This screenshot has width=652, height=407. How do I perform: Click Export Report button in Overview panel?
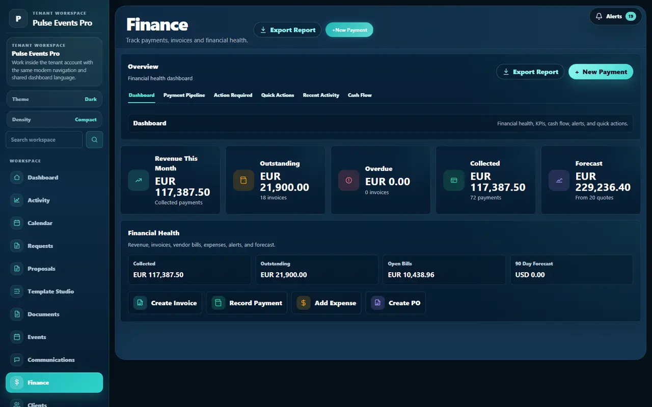tap(530, 72)
